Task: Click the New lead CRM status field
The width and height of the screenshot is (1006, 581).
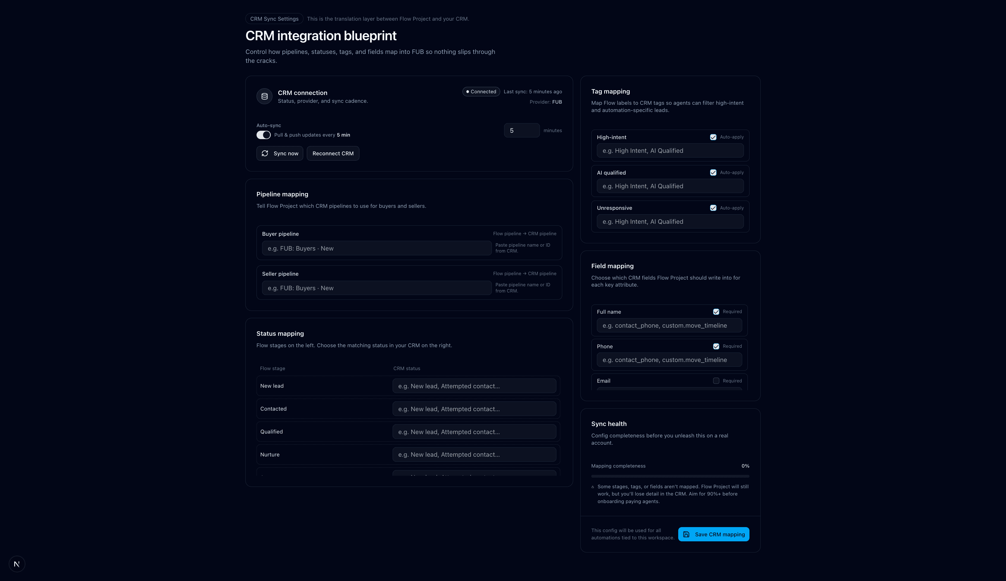Action: [x=474, y=386]
